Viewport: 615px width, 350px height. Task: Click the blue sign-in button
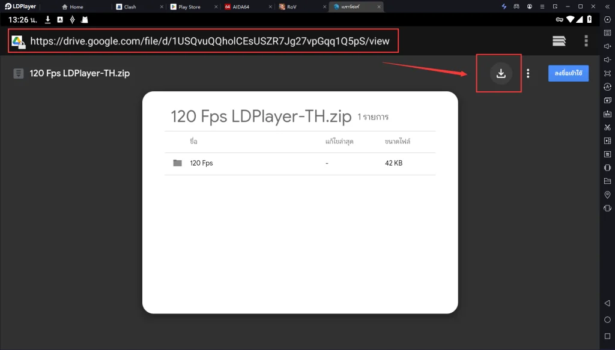(x=568, y=73)
